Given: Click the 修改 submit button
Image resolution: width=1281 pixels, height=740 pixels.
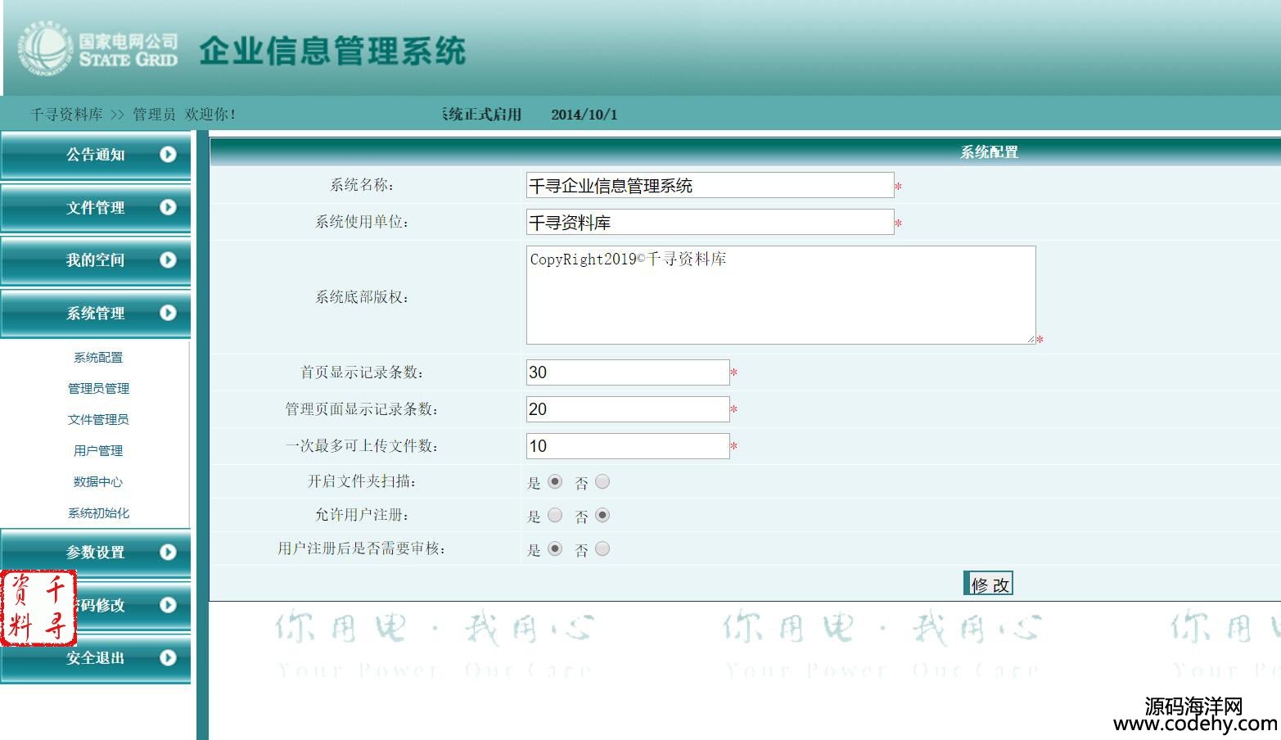Looking at the screenshot, I should 989,584.
